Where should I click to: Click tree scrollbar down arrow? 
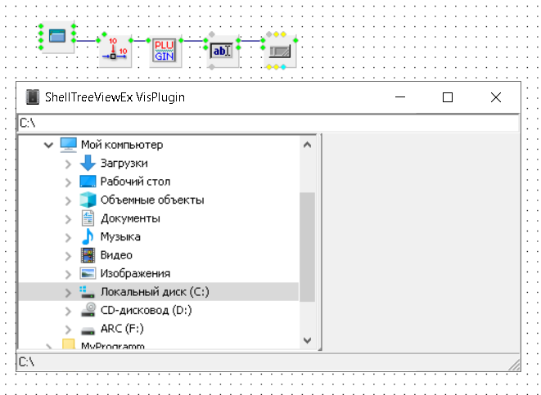coord(307,340)
